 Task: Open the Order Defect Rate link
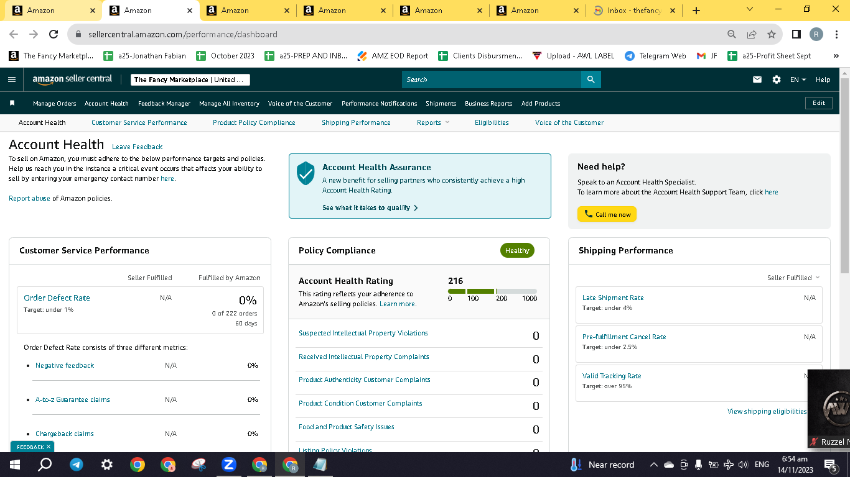coord(57,298)
